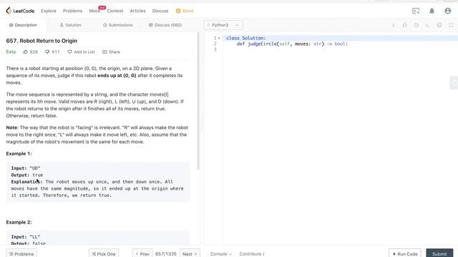The height and width of the screenshot is (257, 458).
Task: Click the Example 1 heading
Action: tap(19, 153)
